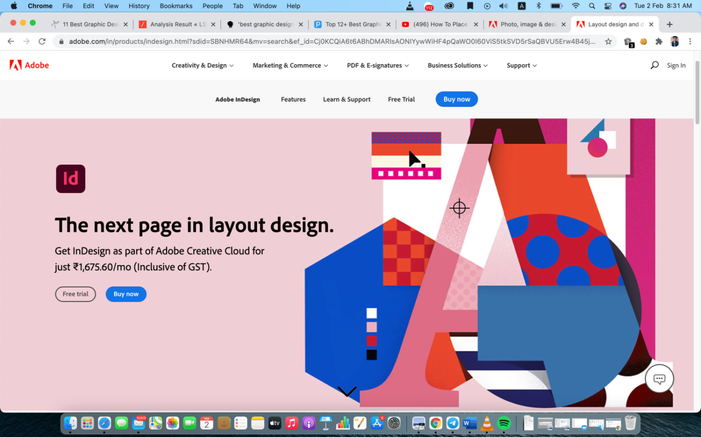Image resolution: width=701 pixels, height=437 pixels.
Task: Open the Free Trial navigation link
Action: [401, 99]
